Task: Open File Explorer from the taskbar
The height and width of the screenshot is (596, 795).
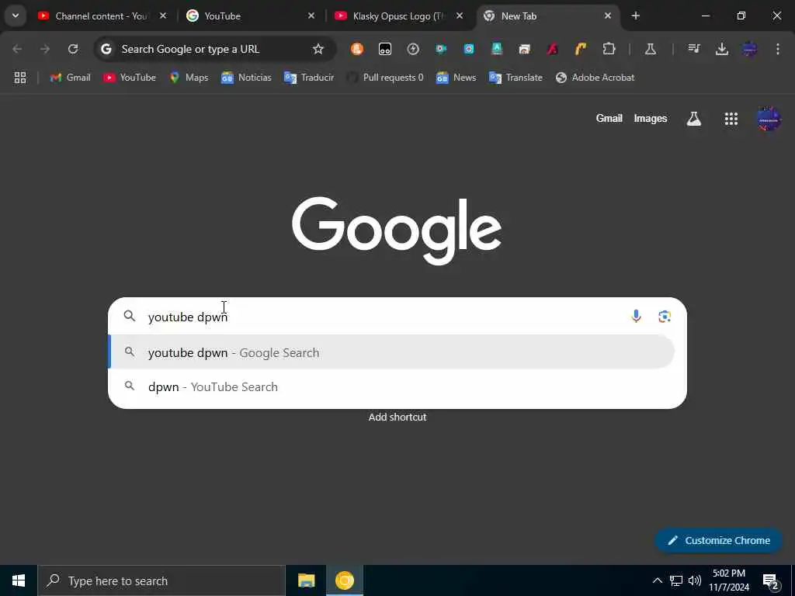Action: tap(306, 580)
